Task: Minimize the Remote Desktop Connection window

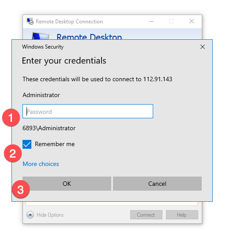Action: 151,21
